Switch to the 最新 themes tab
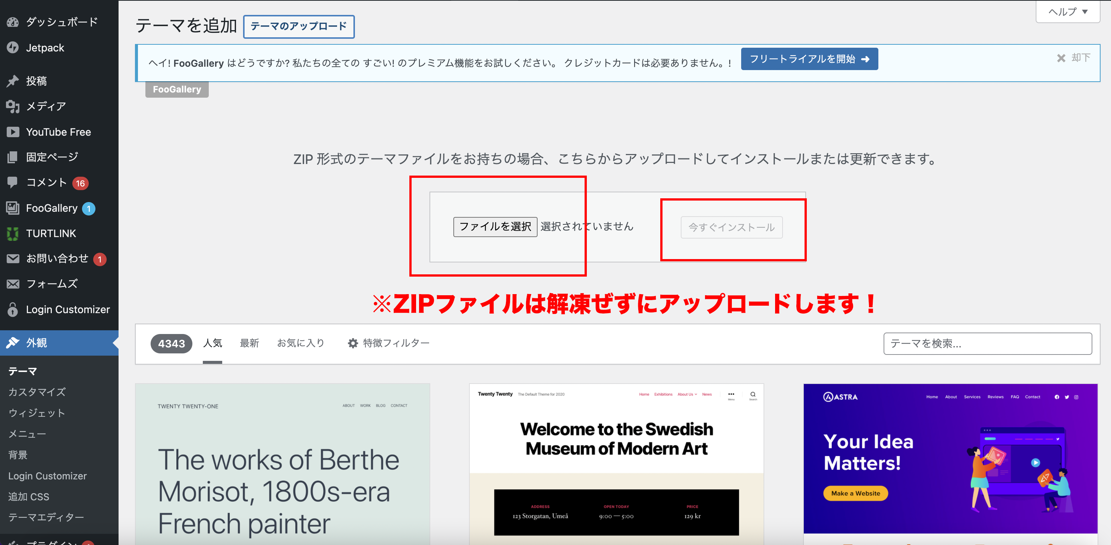 click(249, 343)
